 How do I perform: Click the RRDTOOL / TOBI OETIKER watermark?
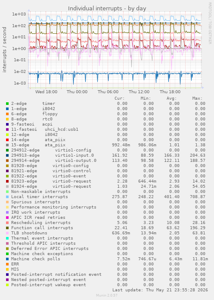[x=210, y=23]
